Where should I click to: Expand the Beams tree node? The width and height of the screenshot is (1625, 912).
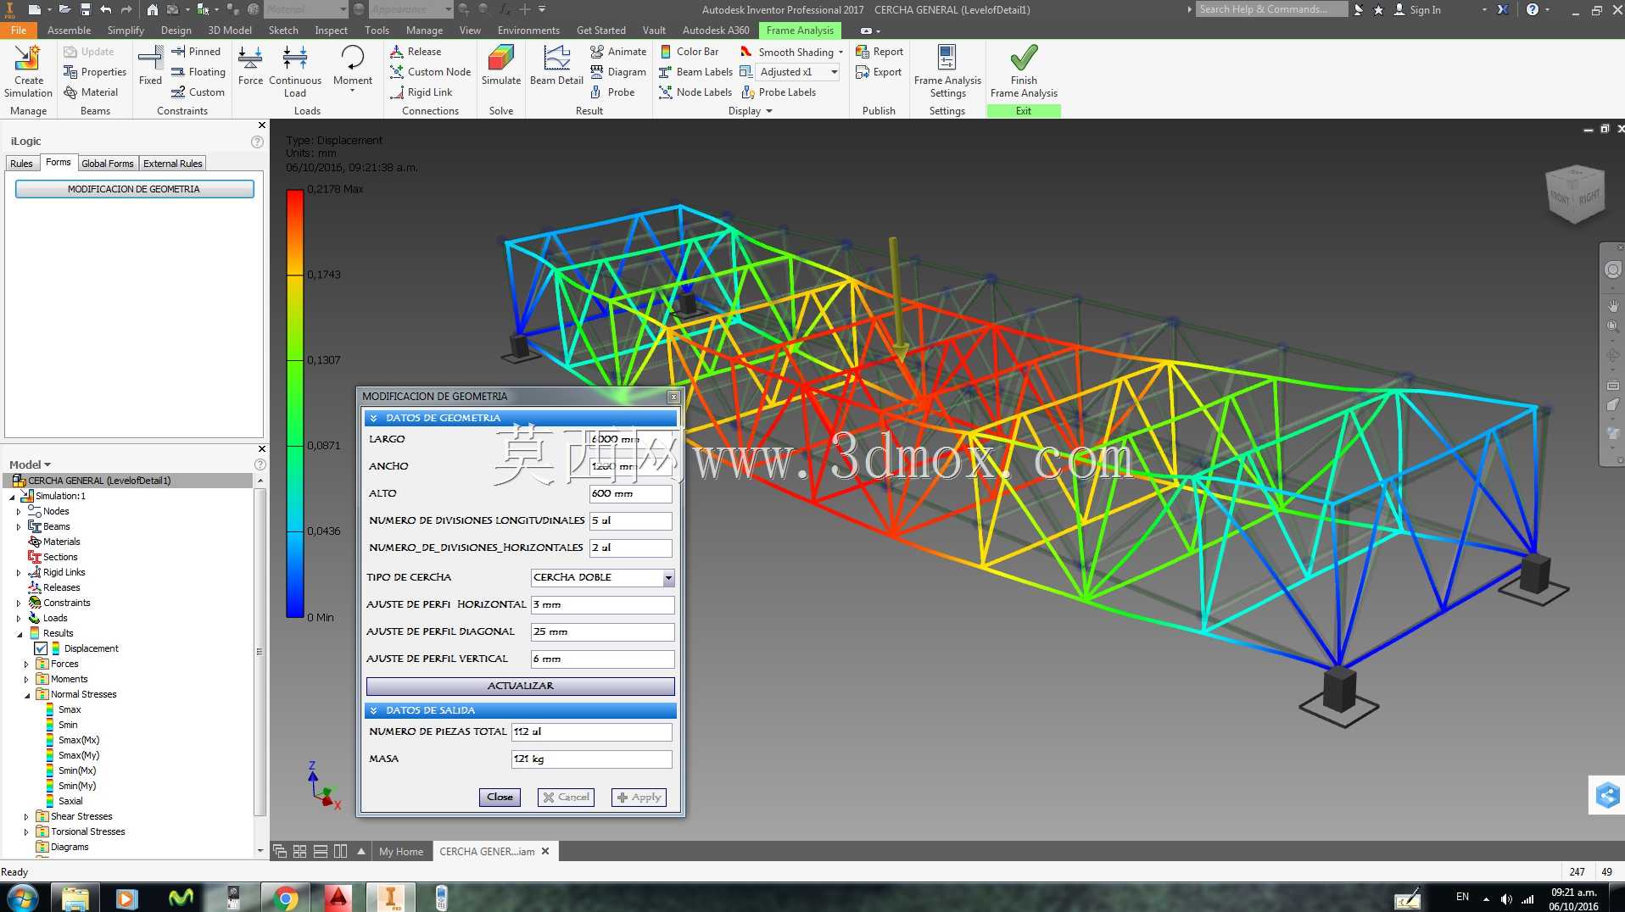(19, 526)
